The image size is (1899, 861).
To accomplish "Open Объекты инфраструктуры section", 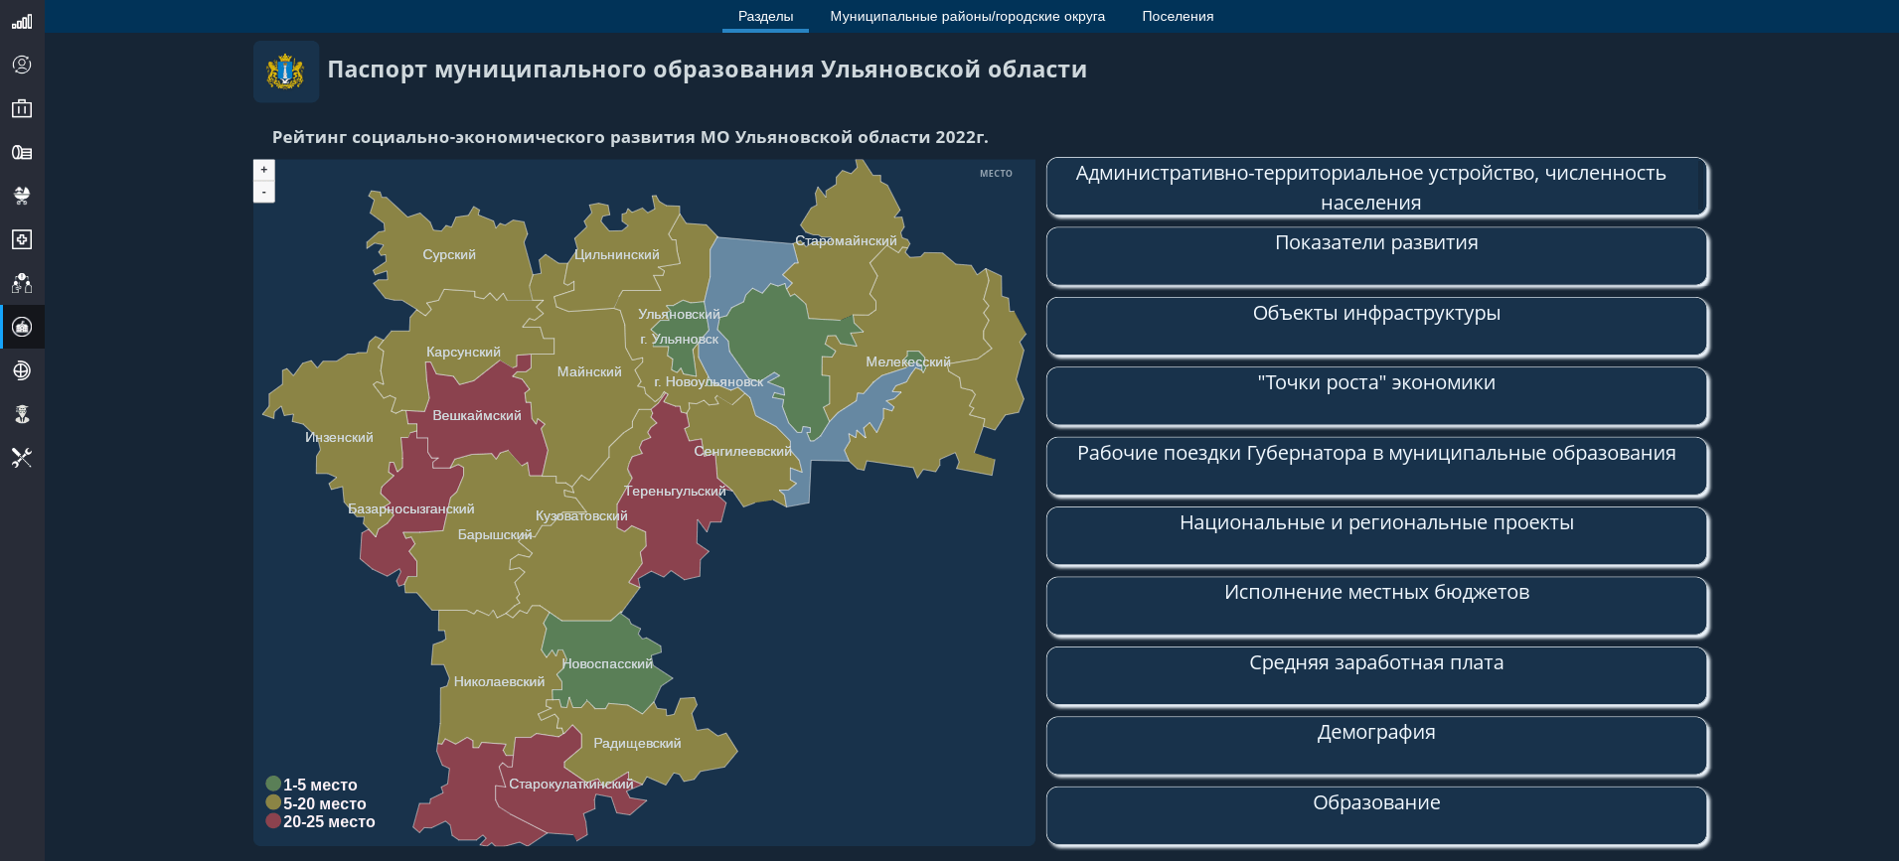I will pyautogui.click(x=1377, y=328).
